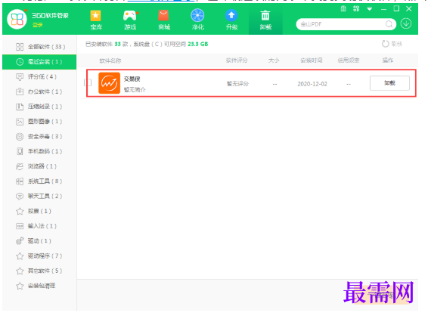Viewport: 428px width, 316px height.
Task: Open the 升级 upward arrow tab
Action: coord(231,20)
